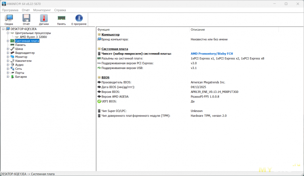Expand the Системная плата tree node
The height and width of the screenshot is (176, 304).
(8, 41)
